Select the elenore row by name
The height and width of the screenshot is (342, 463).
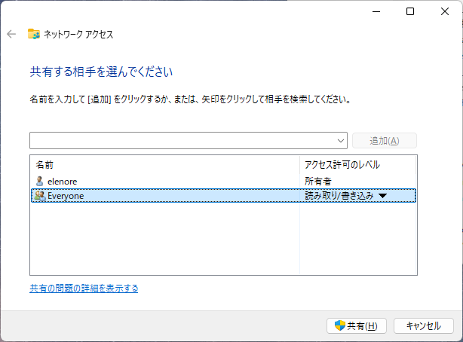click(63, 181)
